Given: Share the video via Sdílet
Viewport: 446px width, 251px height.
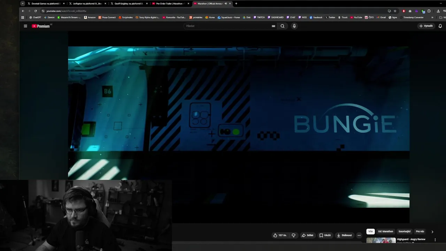Looking at the screenshot, I should [x=307, y=235].
